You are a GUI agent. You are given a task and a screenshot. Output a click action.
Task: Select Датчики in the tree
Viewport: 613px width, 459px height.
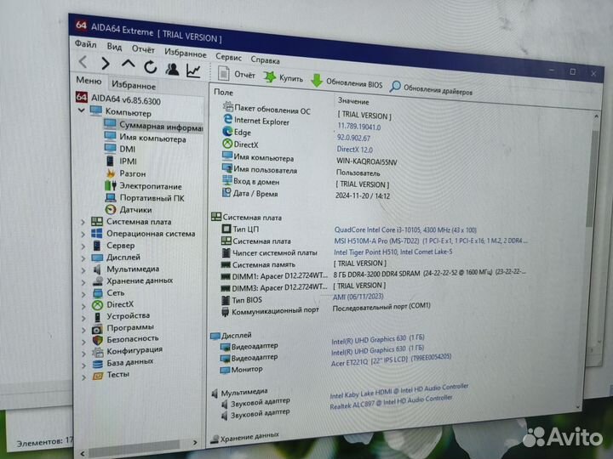(135, 209)
